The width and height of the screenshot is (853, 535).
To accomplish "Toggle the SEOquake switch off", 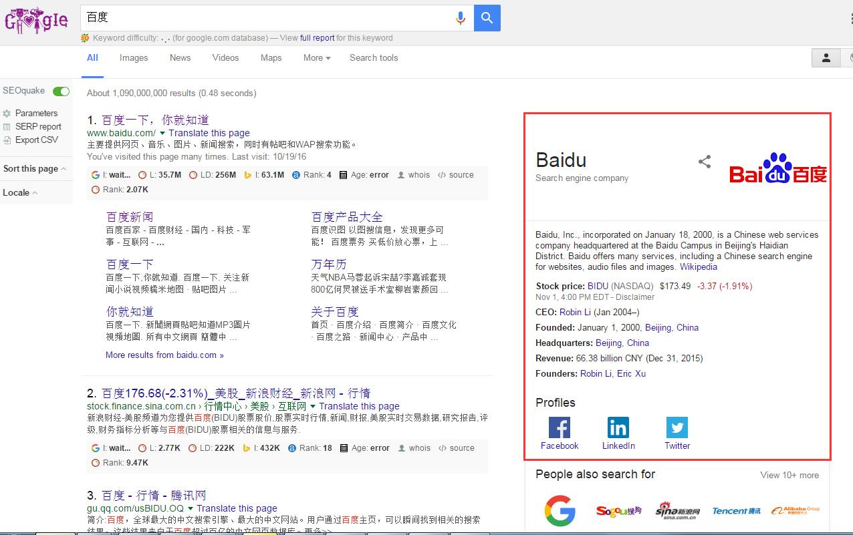I will [x=61, y=92].
